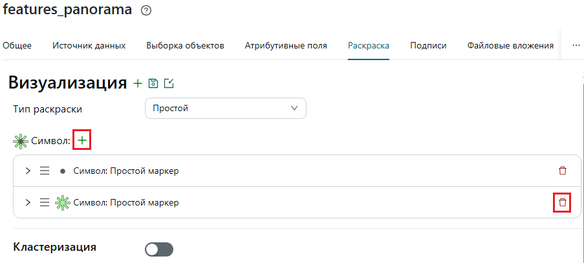Click the help question mark beside features_panorama
The image size is (584, 263).
tap(146, 11)
